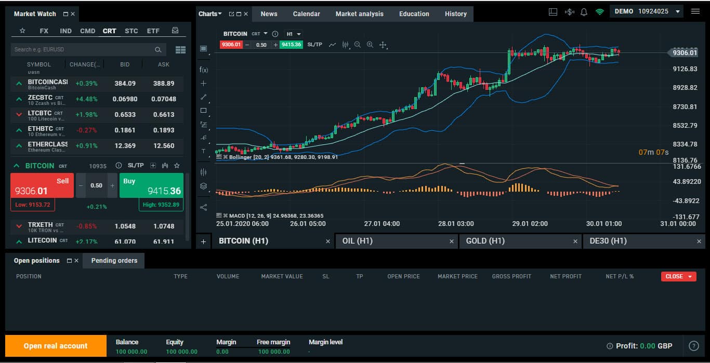Image resolution: width=710 pixels, height=363 pixels.
Task: Click Open real account button
Action: 56,346
